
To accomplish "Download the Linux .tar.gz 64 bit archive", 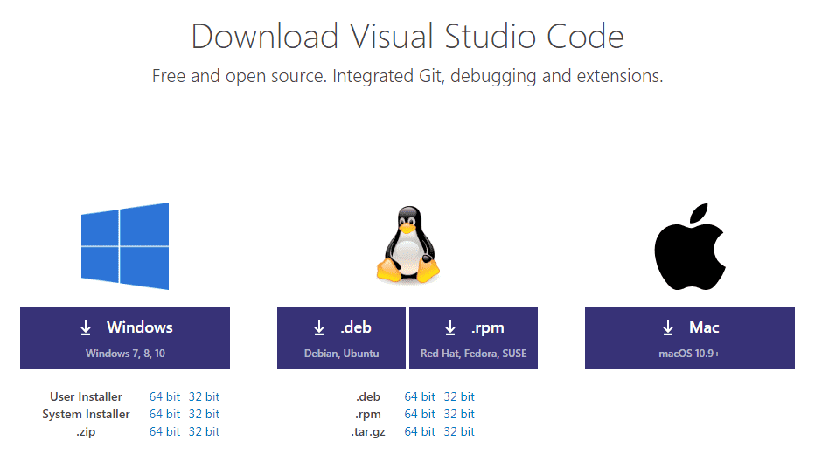I will [x=420, y=431].
